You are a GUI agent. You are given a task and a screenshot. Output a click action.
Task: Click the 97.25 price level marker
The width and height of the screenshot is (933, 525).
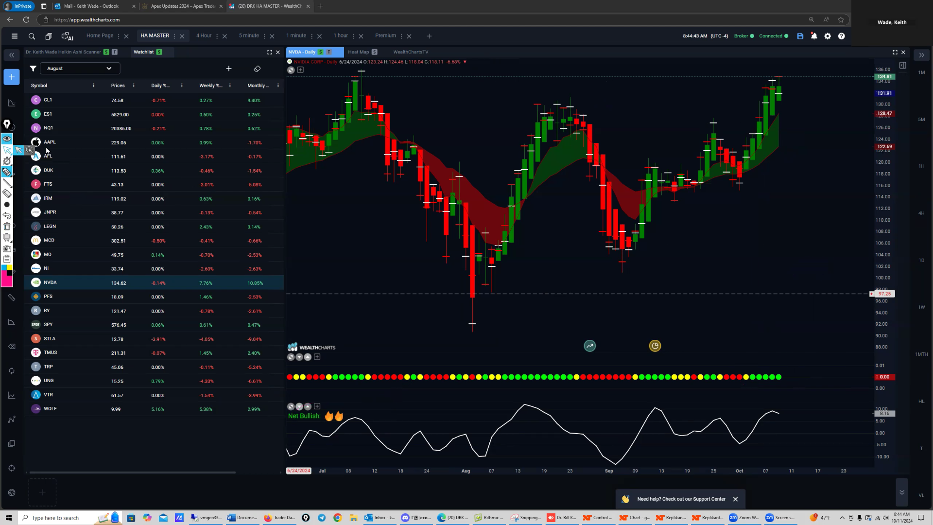pos(884,294)
